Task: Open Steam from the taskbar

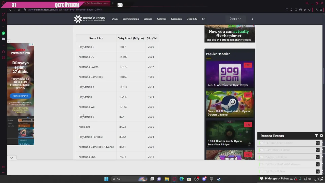Action: pyautogui.click(x=219, y=179)
